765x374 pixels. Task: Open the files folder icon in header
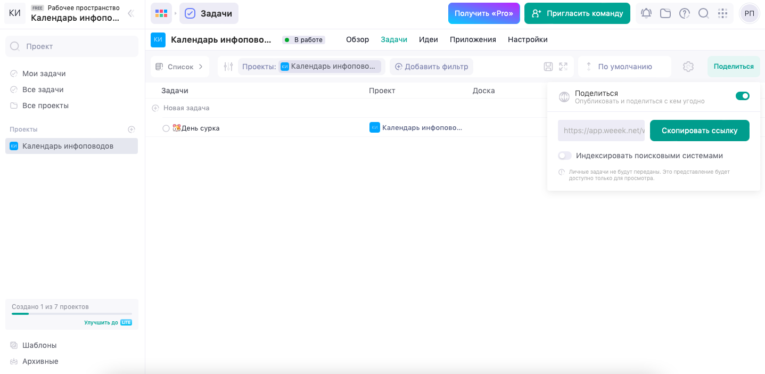coord(665,13)
